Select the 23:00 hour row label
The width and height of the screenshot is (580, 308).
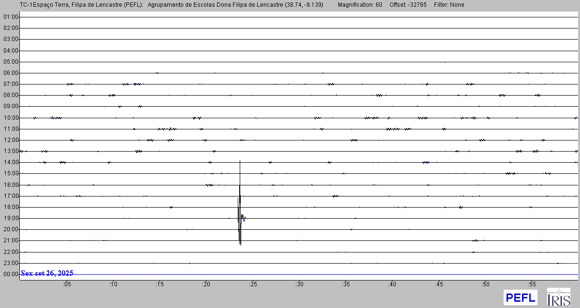(10, 263)
